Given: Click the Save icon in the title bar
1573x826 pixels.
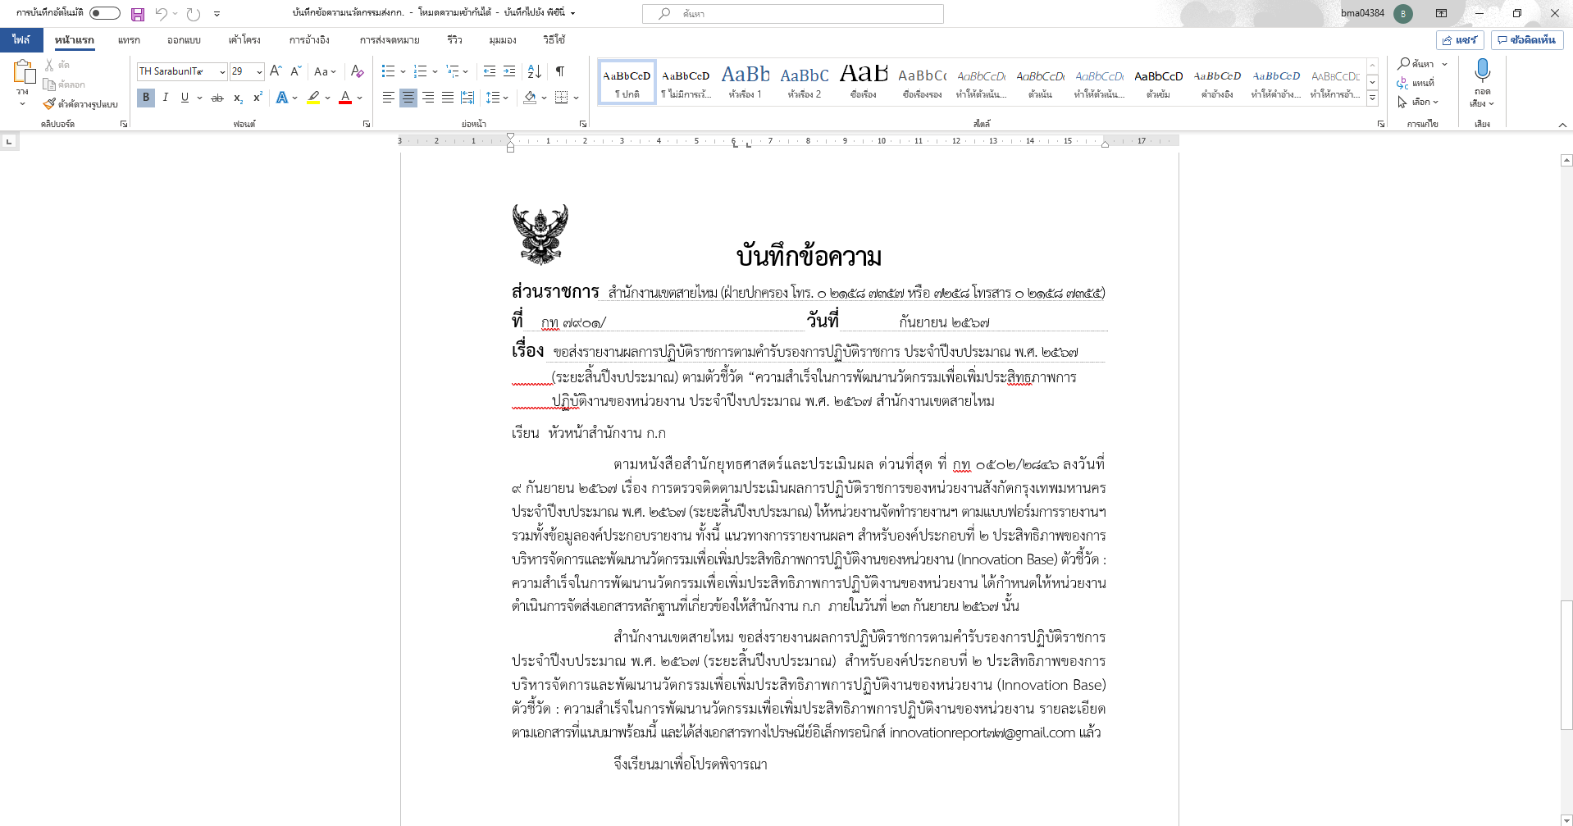Looking at the screenshot, I should tap(137, 14).
